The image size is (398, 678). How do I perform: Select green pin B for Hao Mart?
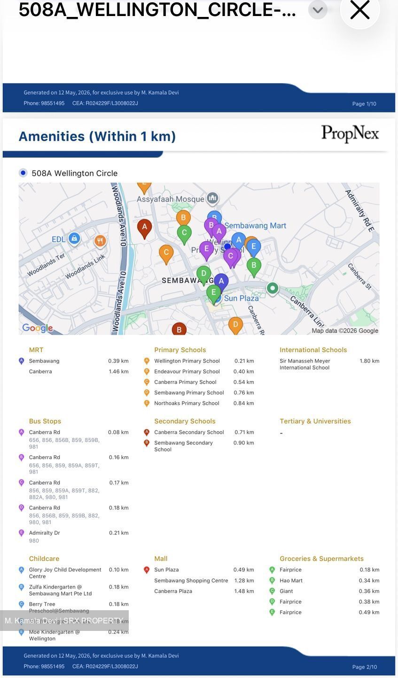tap(254, 267)
